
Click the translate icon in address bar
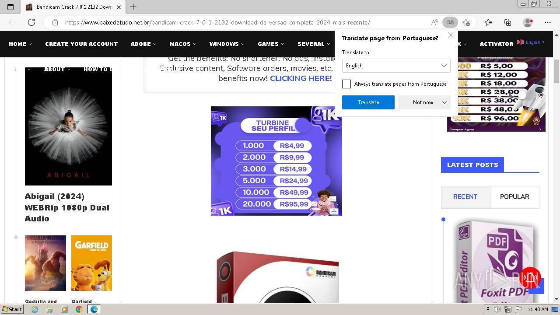450,22
